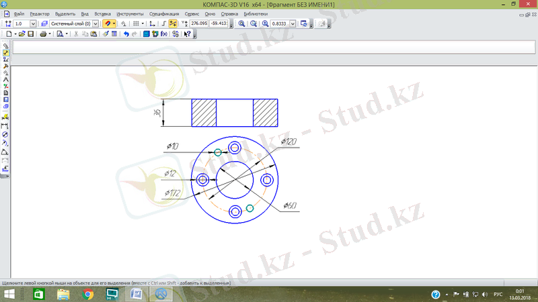This screenshot has height=302, width=538.
Task: Choose the linear dimension tool
Action: pos(5,125)
